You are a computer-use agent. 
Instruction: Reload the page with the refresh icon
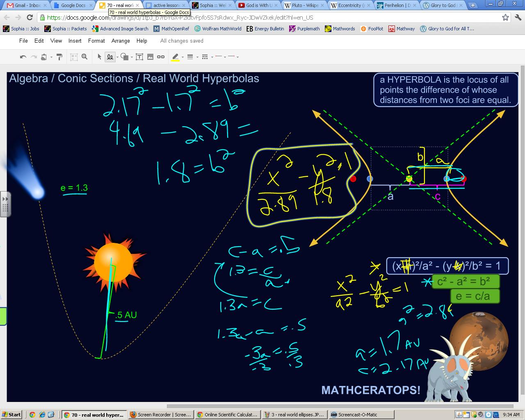point(30,17)
